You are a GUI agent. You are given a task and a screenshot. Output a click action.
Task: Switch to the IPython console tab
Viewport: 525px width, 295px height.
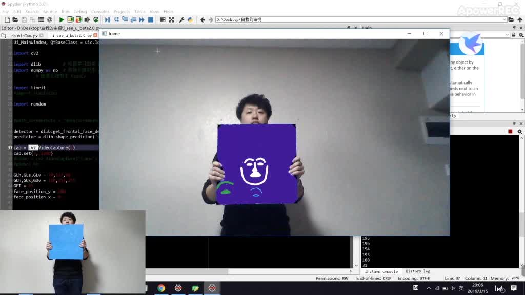[381, 271]
